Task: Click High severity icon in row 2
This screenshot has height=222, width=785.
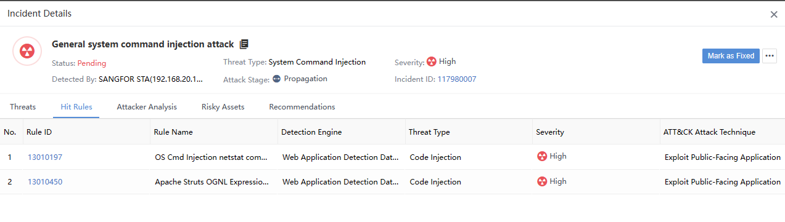Action: (x=542, y=181)
